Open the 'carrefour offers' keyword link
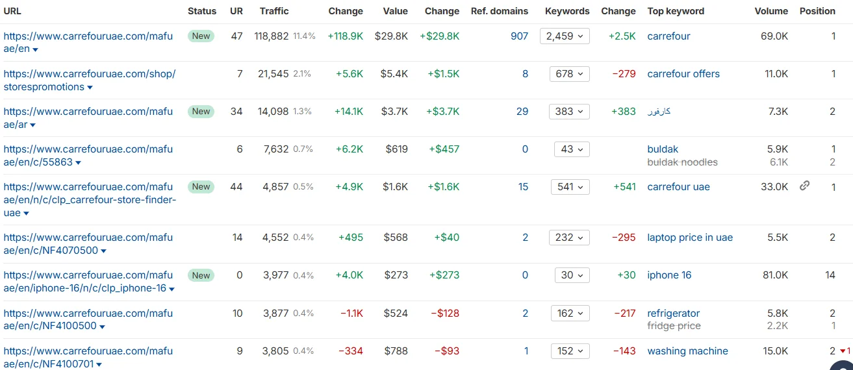This screenshot has width=853, height=370. coord(683,74)
